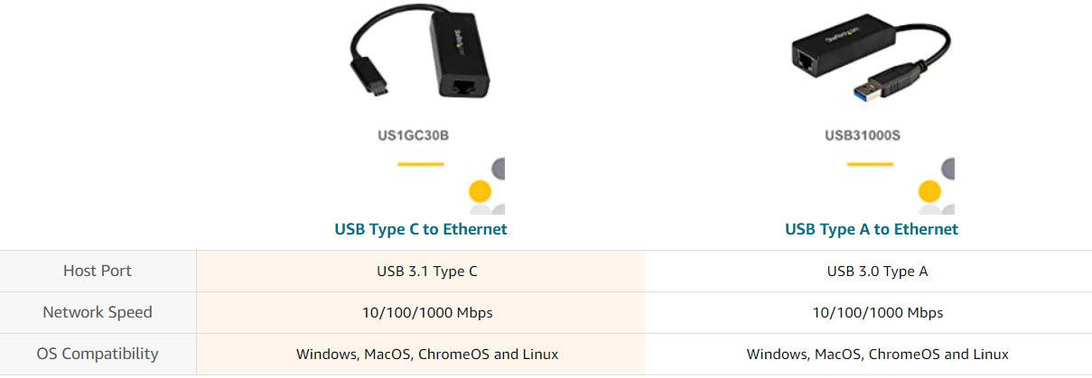
Task: Click the yellow circle icon below USB31000S
Action: 930,191
